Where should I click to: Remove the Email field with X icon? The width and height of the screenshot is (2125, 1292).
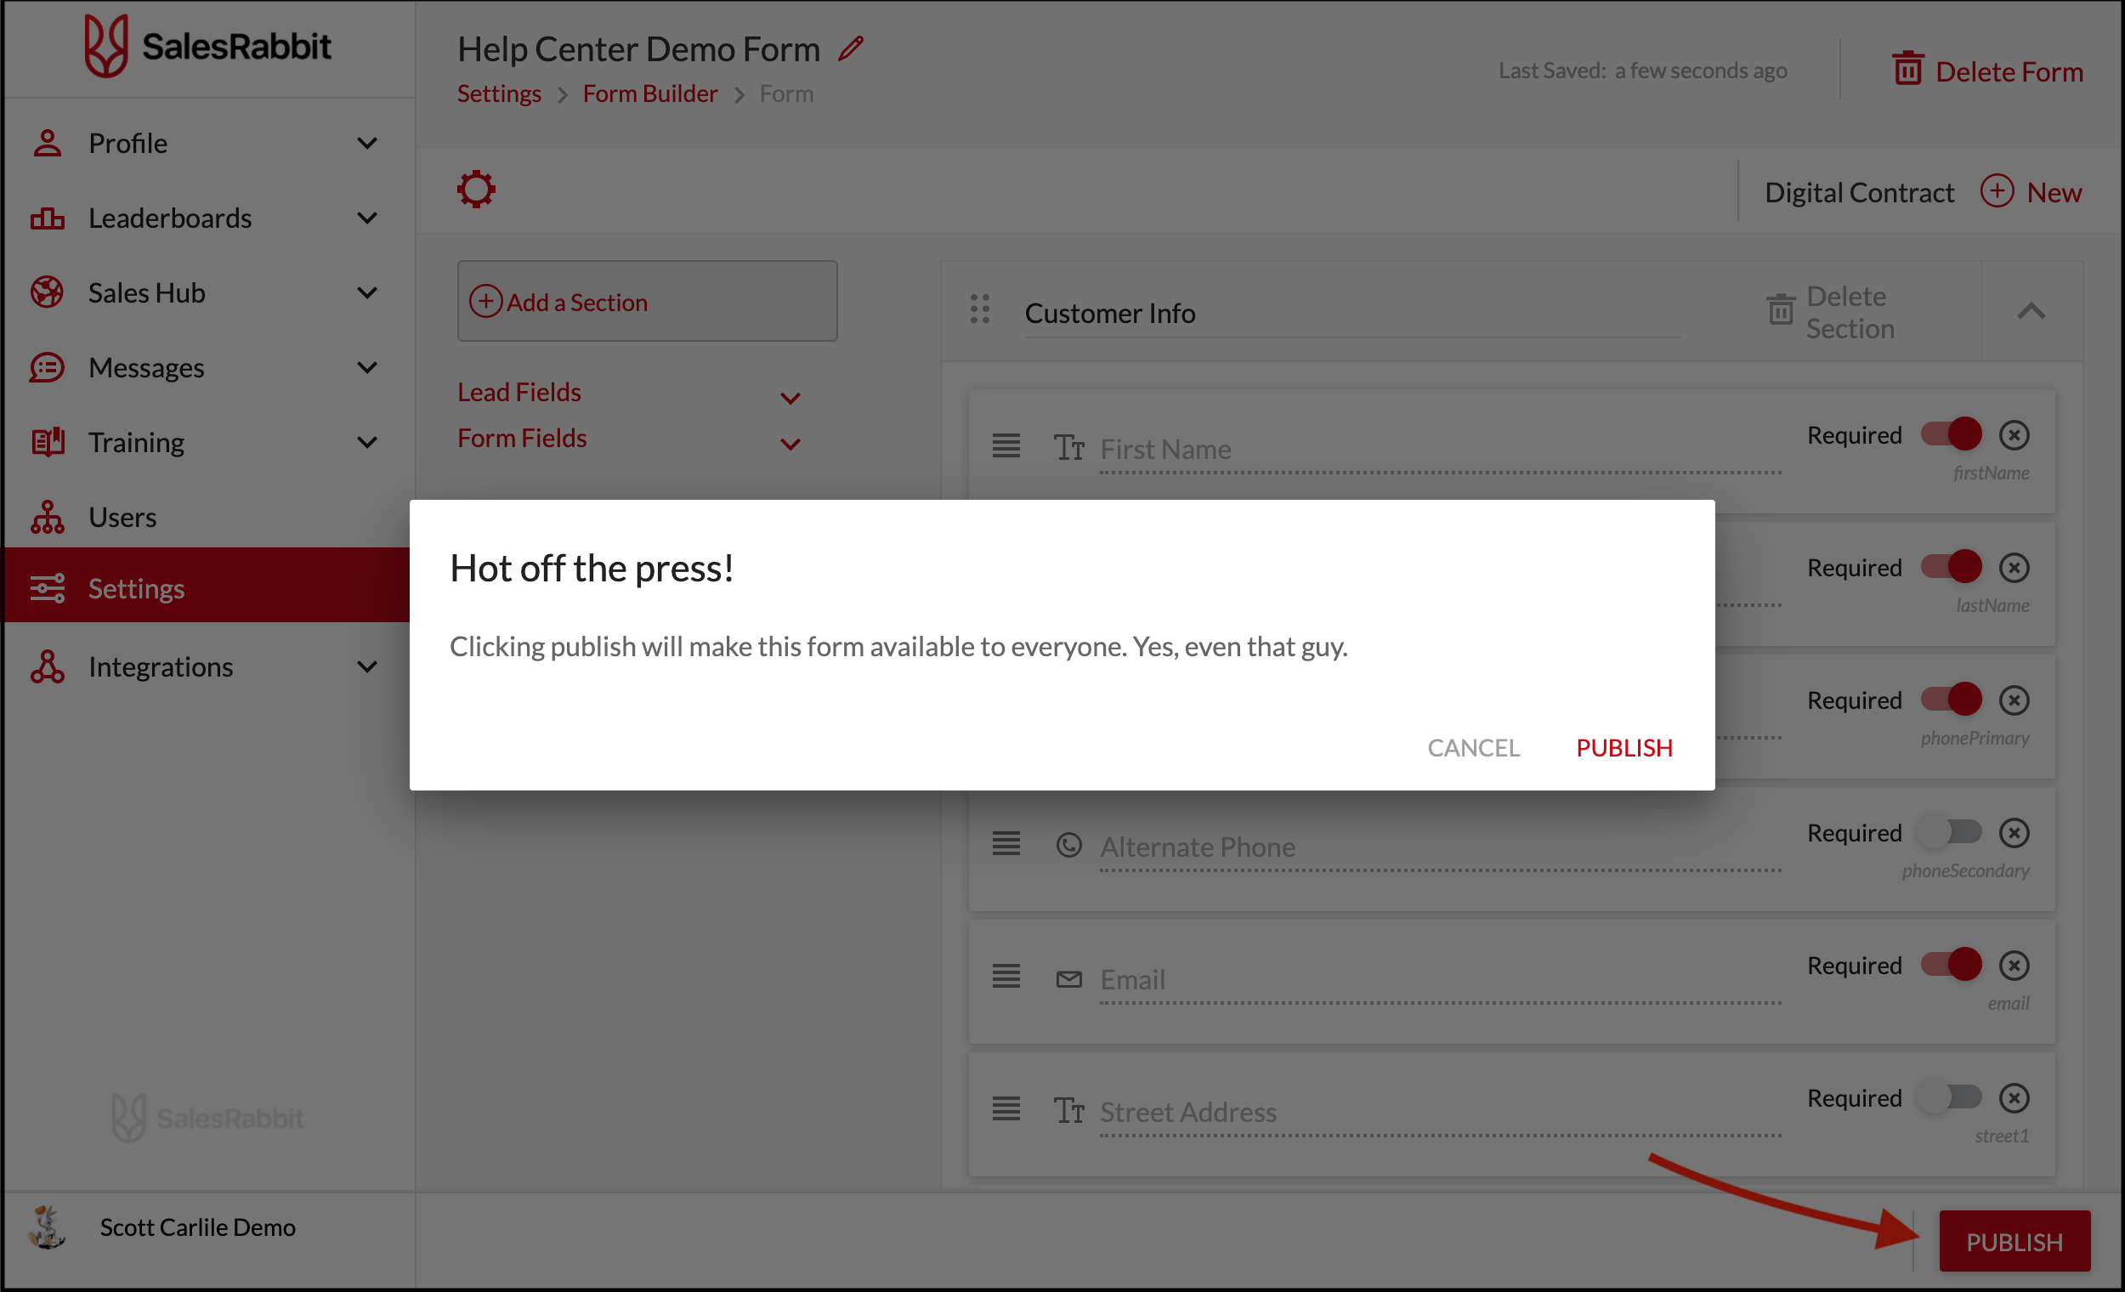[x=2014, y=966]
